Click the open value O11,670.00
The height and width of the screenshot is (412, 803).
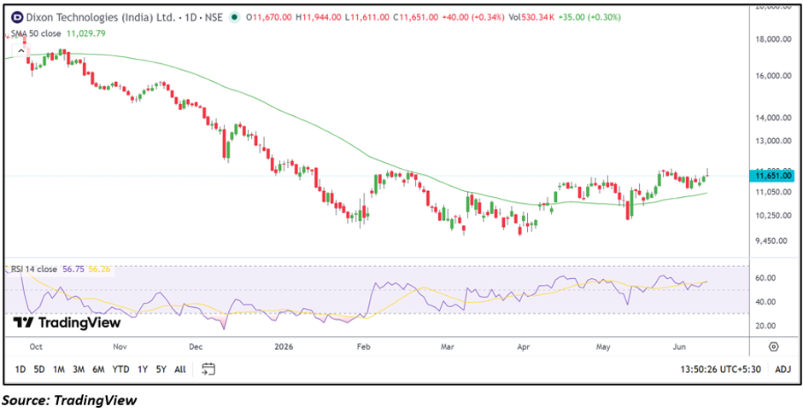(x=269, y=17)
